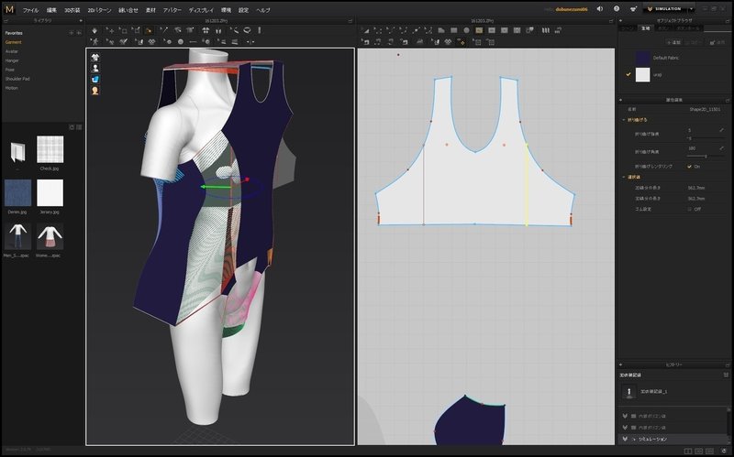Select the polygon pattern tool in the 2D toolbar

click(x=441, y=30)
